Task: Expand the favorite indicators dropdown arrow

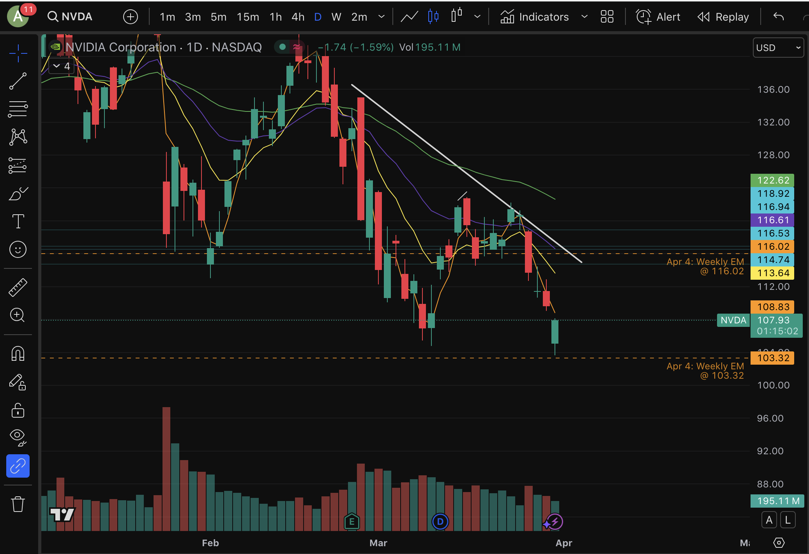Action: coord(584,17)
